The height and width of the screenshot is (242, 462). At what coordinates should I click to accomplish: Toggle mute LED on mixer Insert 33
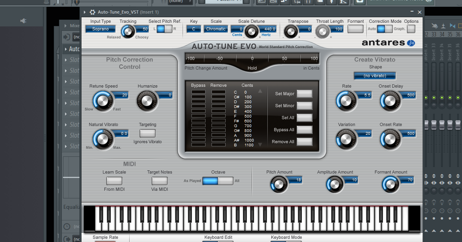point(434,98)
